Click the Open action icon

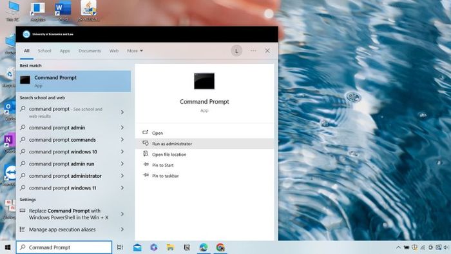click(x=145, y=132)
